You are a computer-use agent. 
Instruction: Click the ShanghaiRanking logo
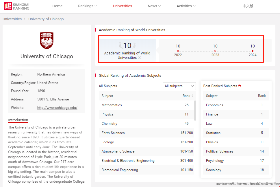(16, 6)
